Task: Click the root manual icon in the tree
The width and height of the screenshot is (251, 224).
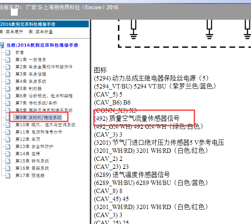Action: (x=2, y=45)
